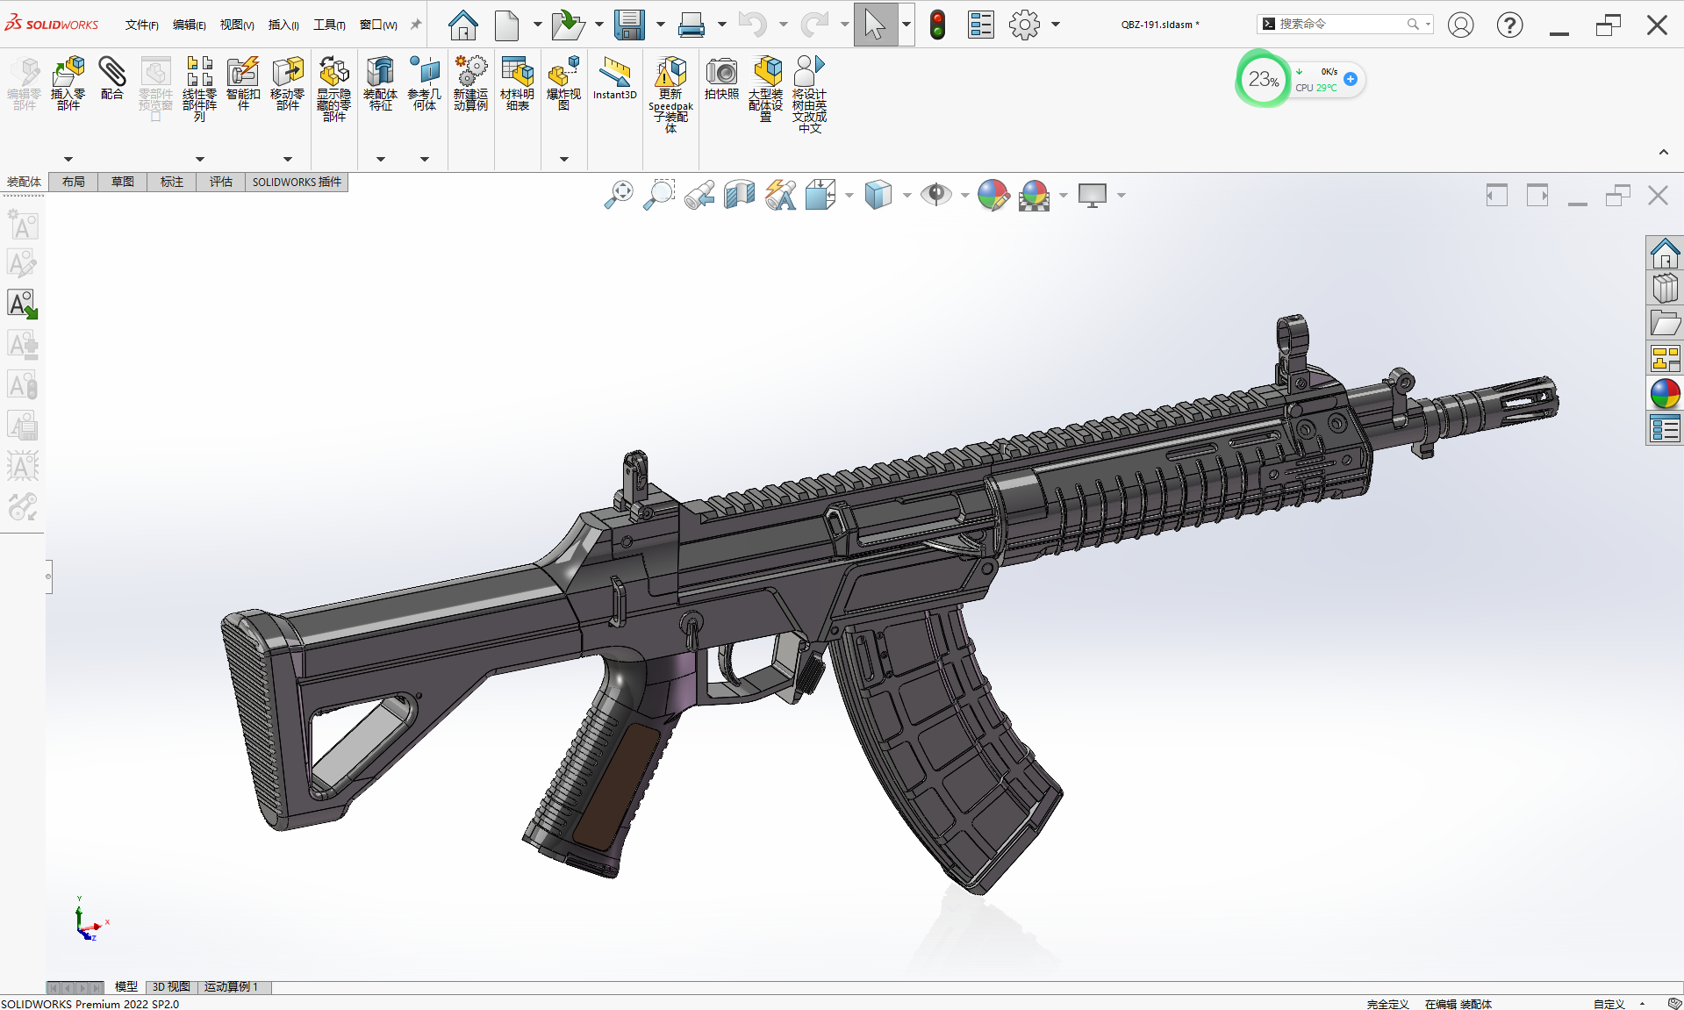
Task: Click Print icon in top toolbar
Action: [692, 25]
